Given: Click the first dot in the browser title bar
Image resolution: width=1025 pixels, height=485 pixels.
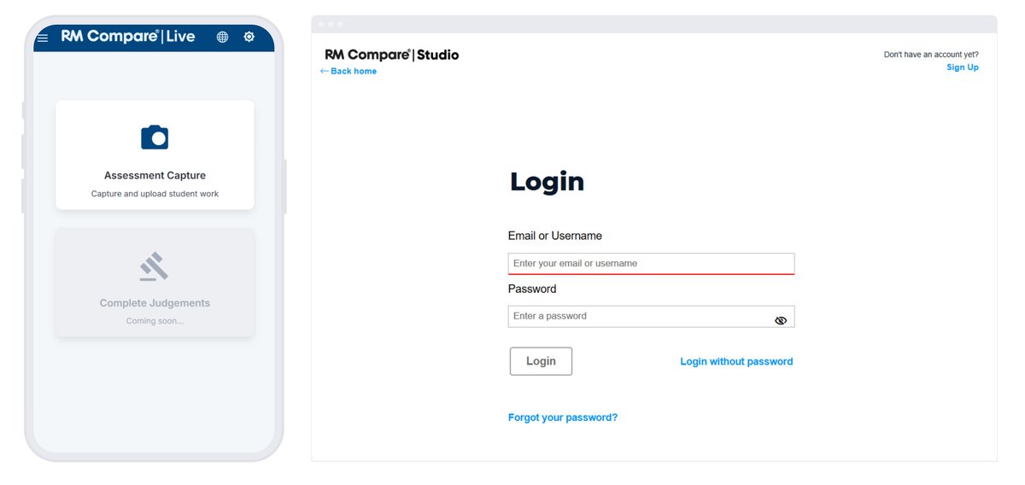Looking at the screenshot, I should click(x=321, y=24).
